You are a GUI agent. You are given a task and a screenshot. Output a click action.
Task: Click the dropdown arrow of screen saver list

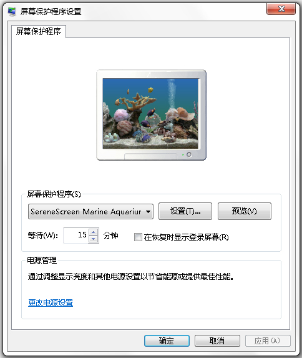(148, 212)
